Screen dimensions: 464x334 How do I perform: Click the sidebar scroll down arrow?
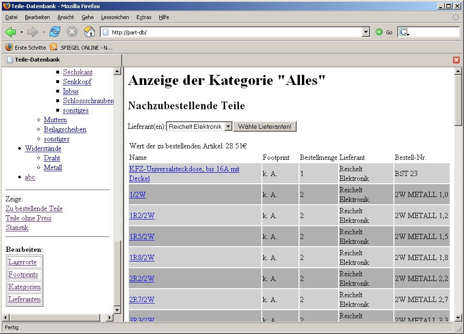pyautogui.click(x=117, y=310)
